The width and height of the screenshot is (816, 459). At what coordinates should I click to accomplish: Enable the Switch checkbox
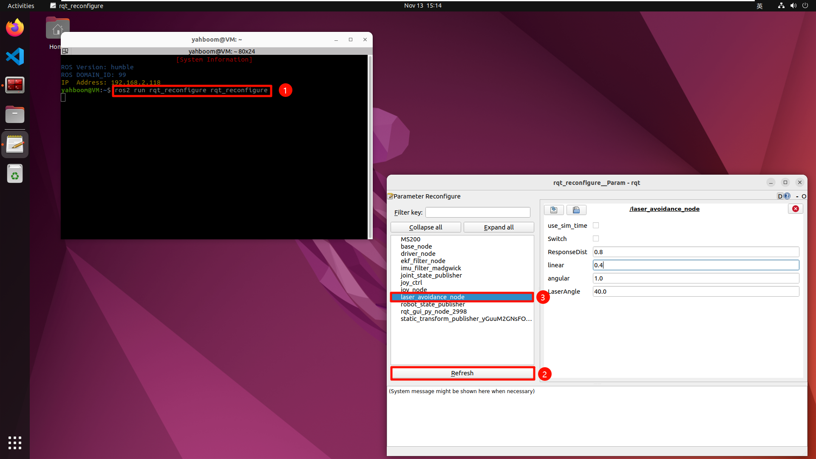[596, 239]
